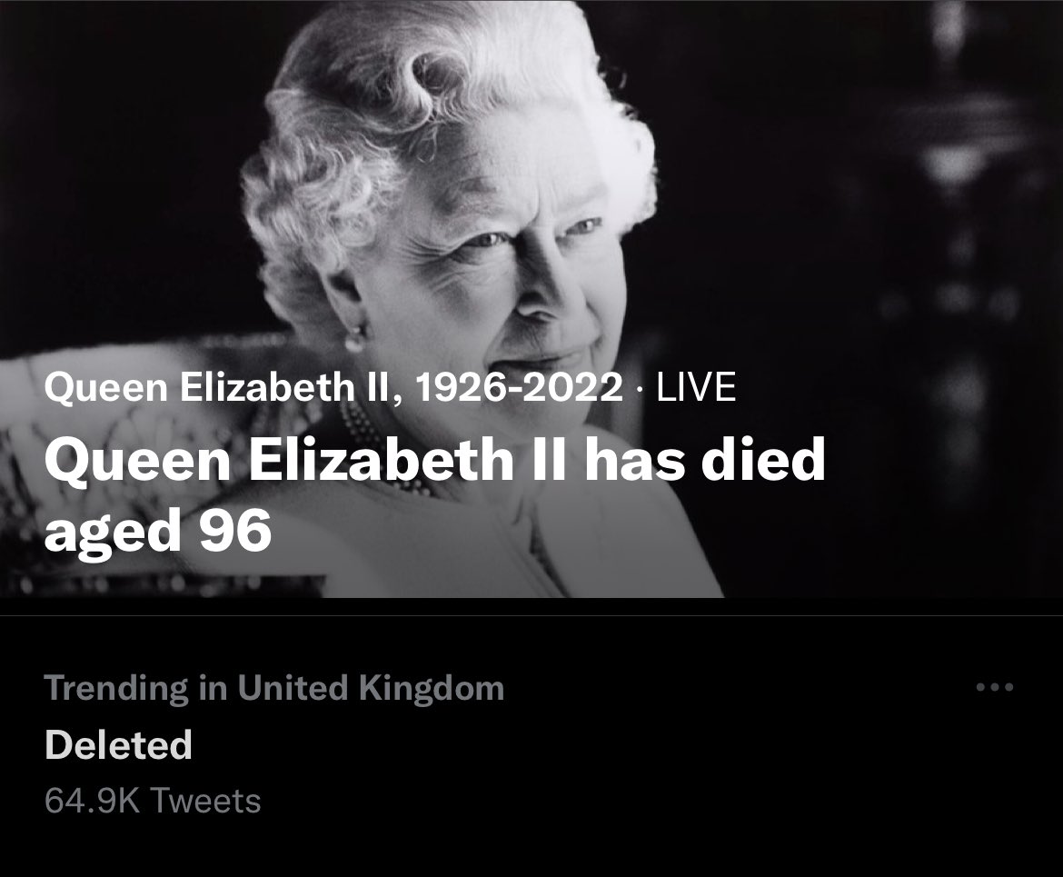The width and height of the screenshot is (1063, 877).
Task: Tap the LIVE indicator label
Action: 695,389
